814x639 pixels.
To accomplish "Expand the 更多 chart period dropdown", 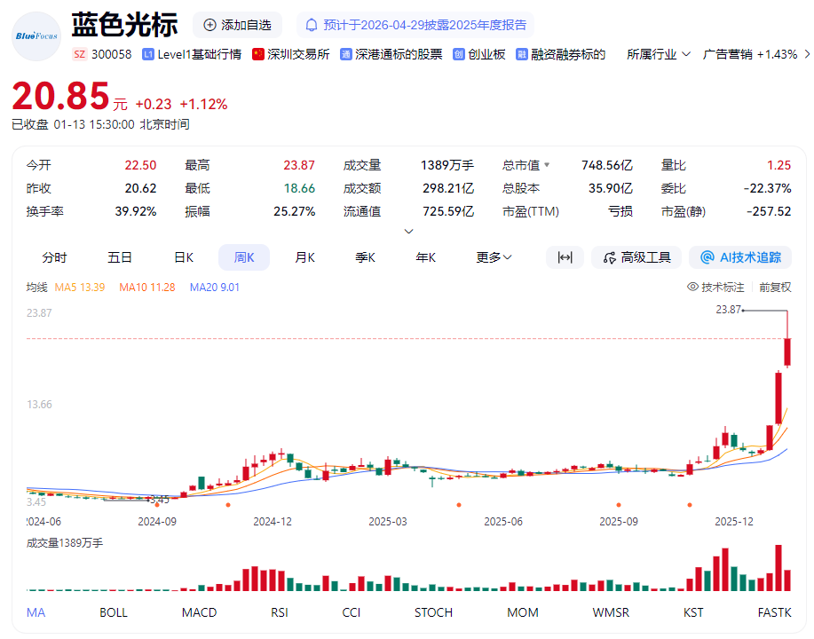I will tap(492, 257).
